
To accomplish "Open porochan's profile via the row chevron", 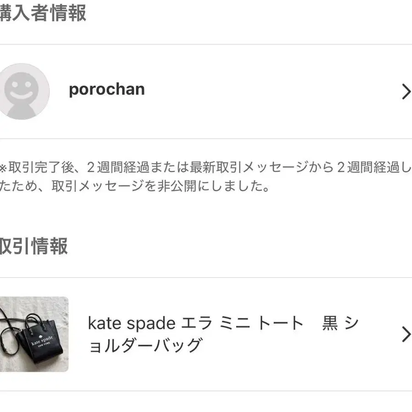I will click(406, 92).
